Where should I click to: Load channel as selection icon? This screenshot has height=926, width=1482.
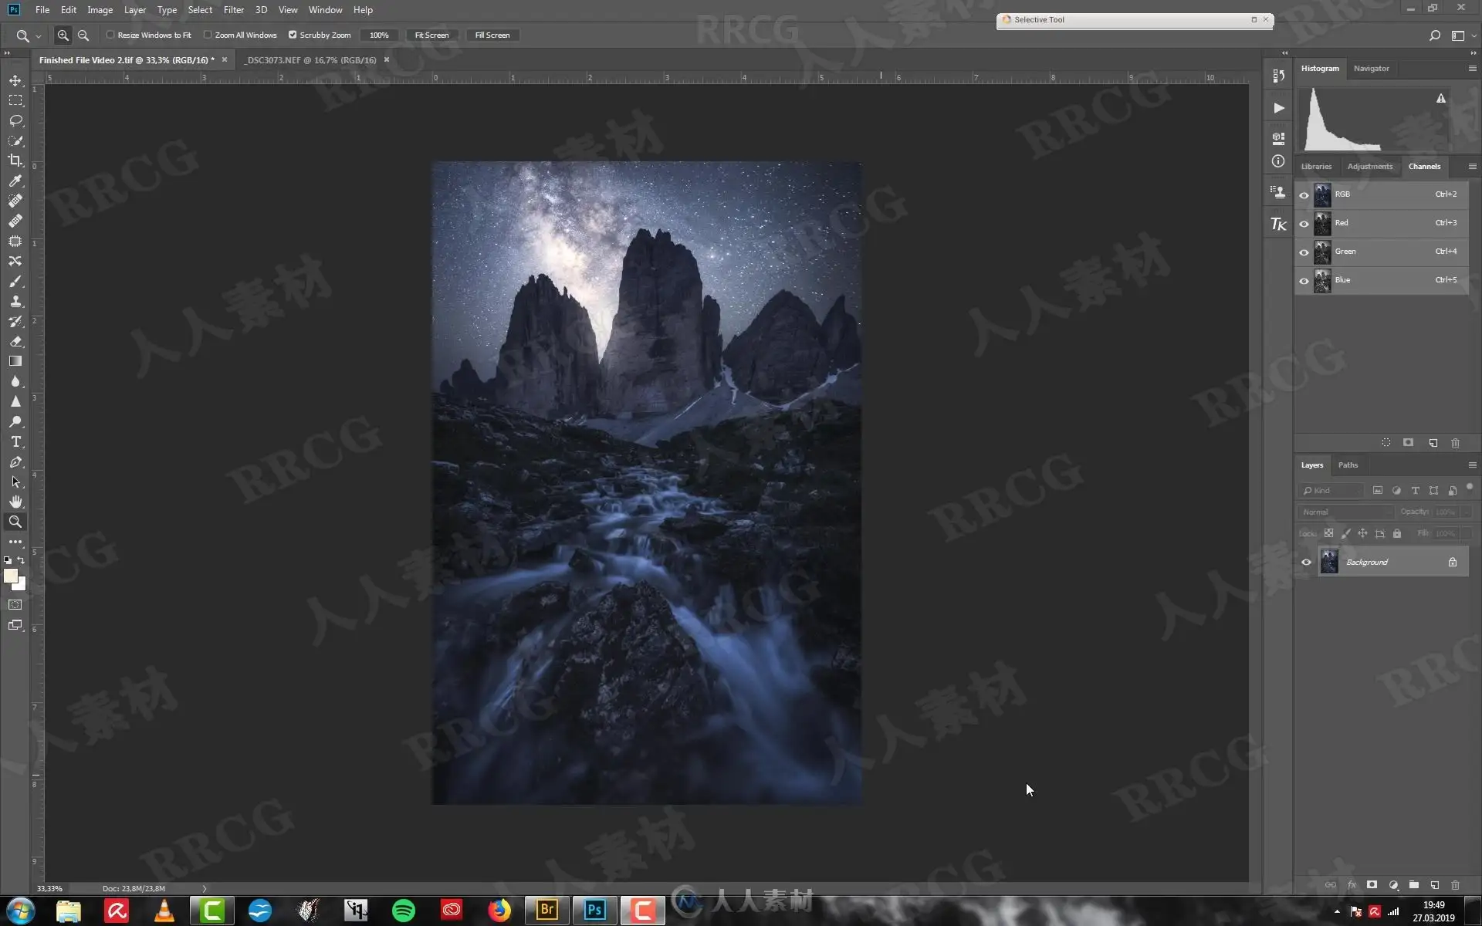(1386, 443)
